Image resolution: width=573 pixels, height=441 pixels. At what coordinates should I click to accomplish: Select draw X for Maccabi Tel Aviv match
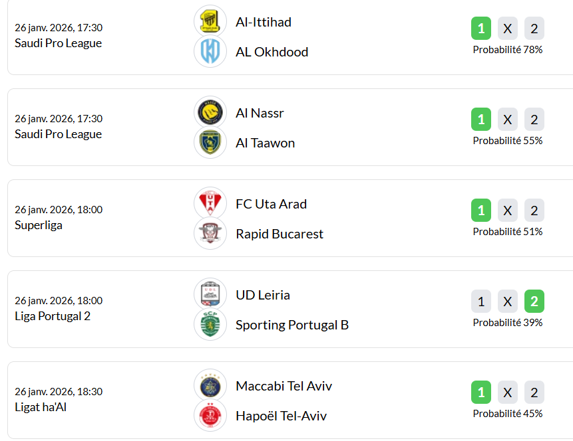coord(508,393)
